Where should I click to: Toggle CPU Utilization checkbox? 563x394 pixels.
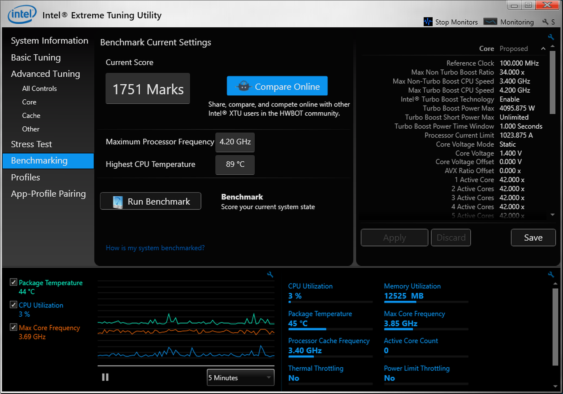pos(14,305)
